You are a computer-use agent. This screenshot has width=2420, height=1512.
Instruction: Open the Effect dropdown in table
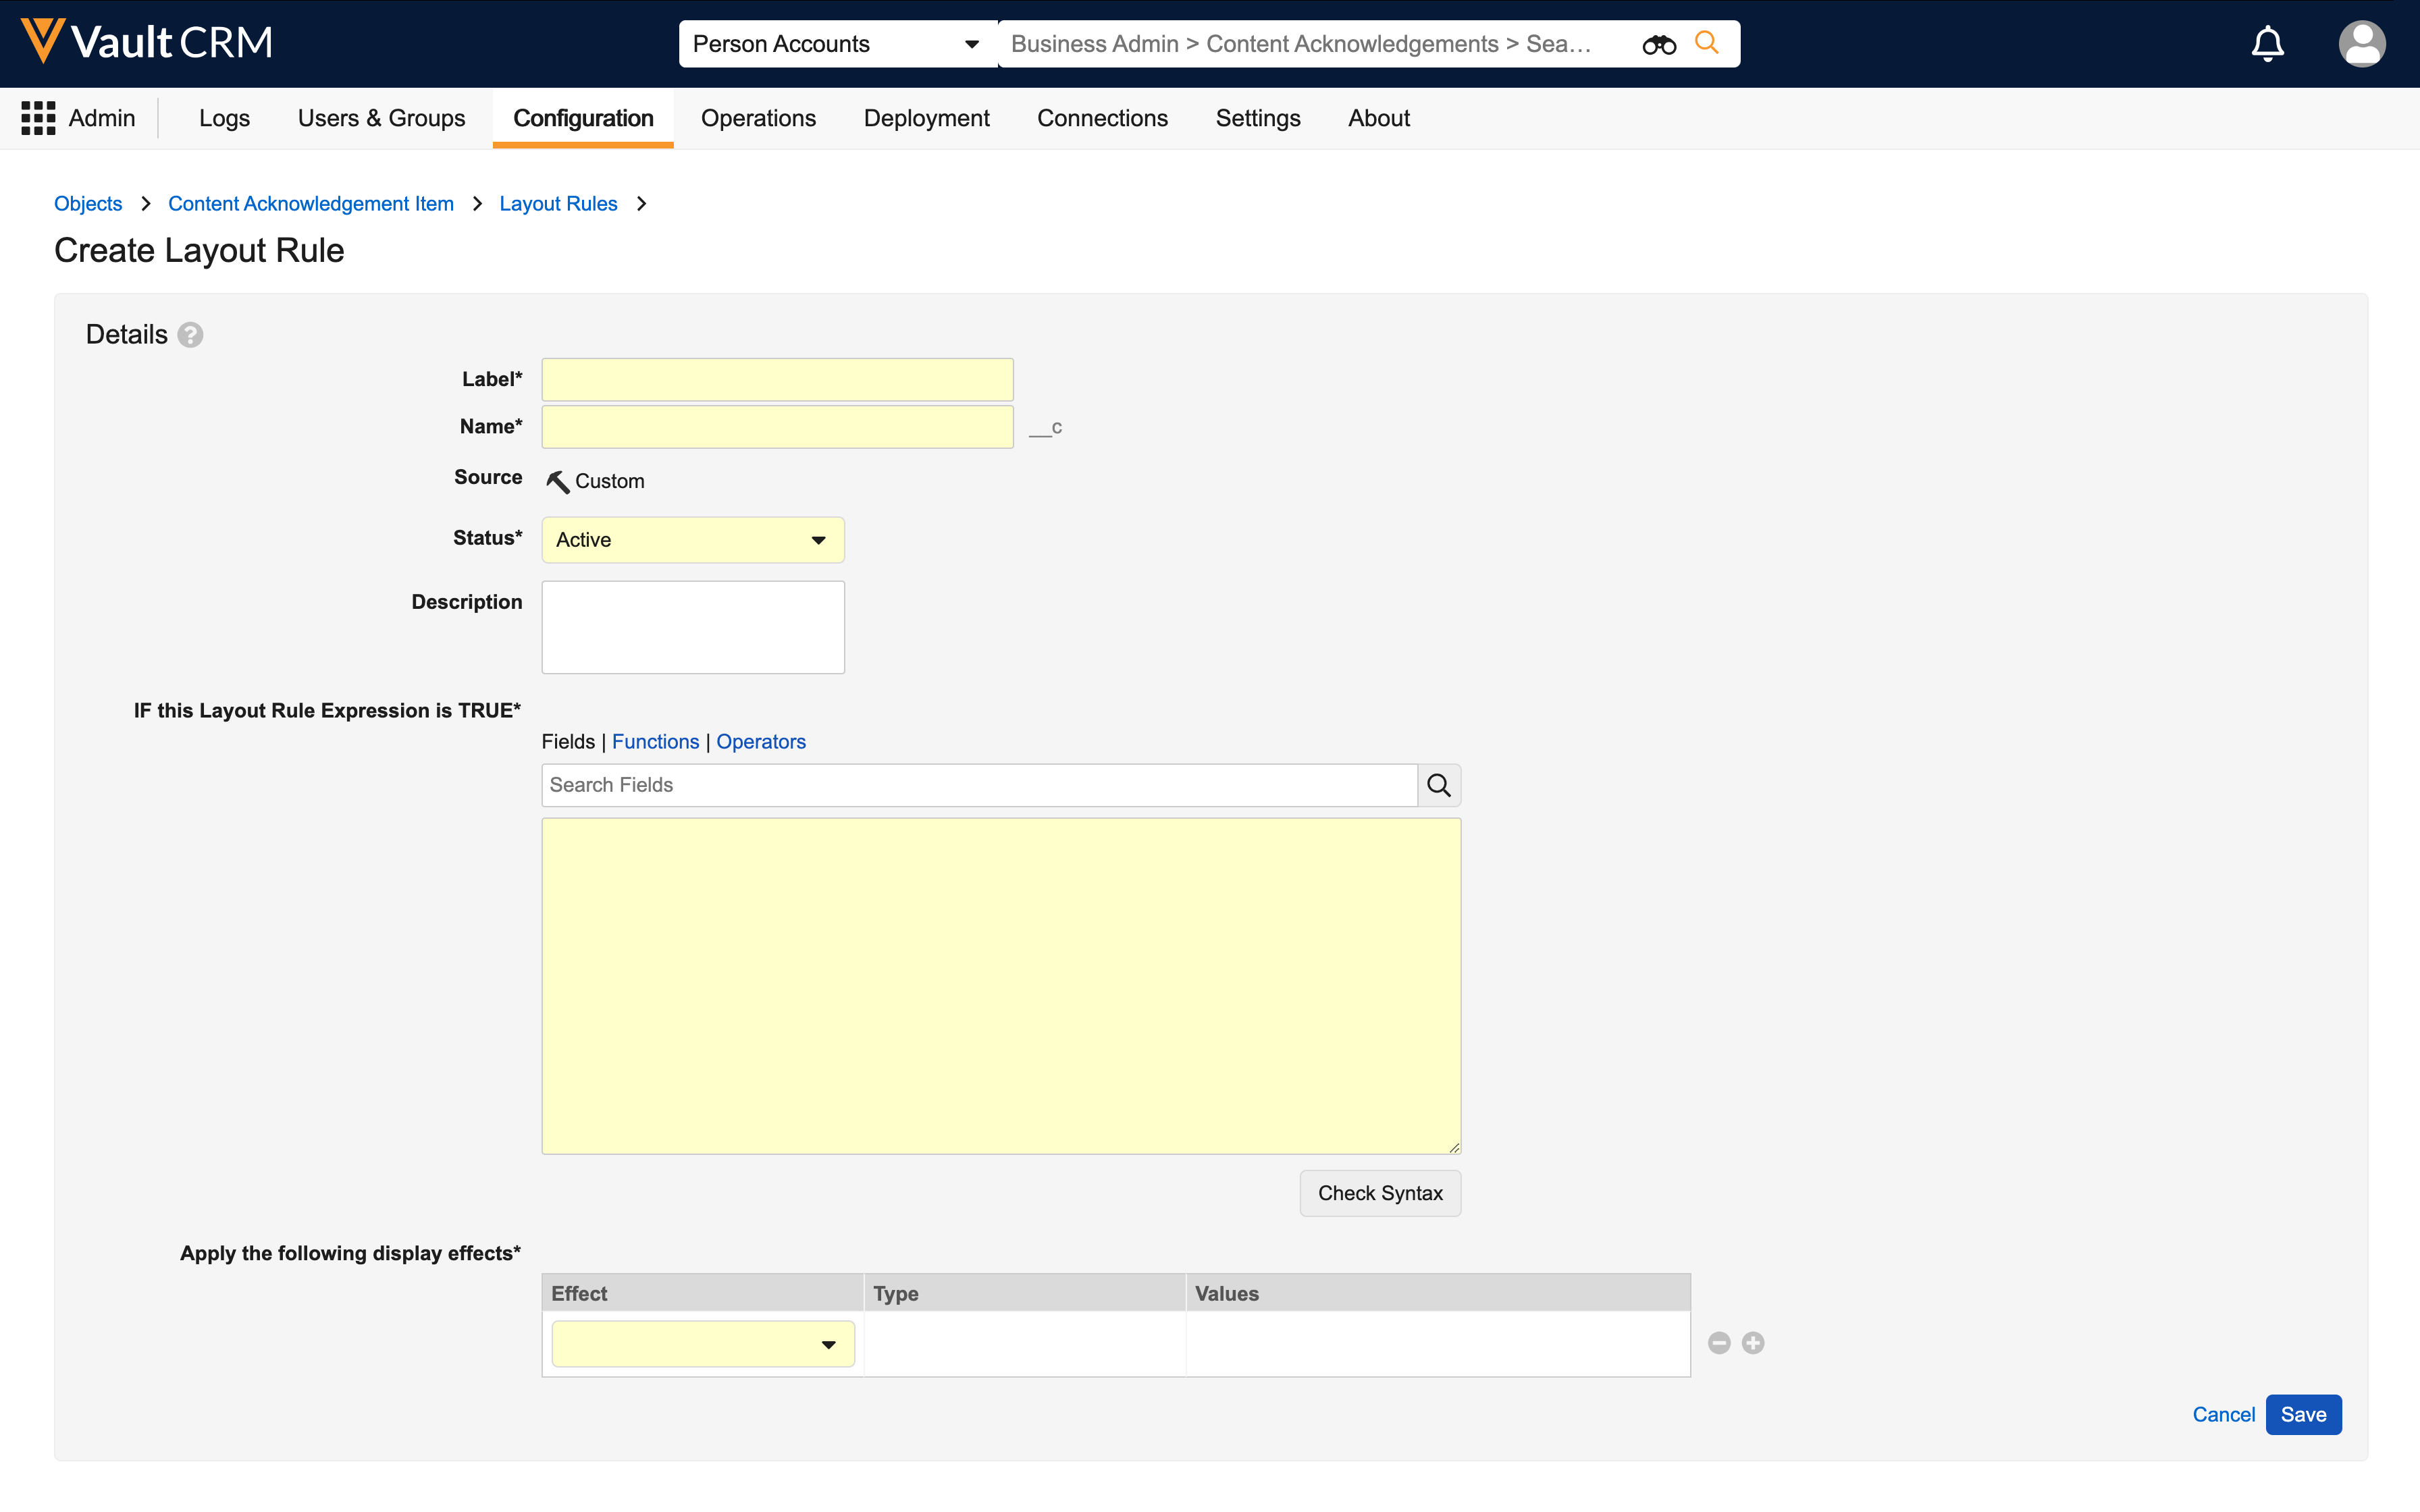click(x=702, y=1344)
